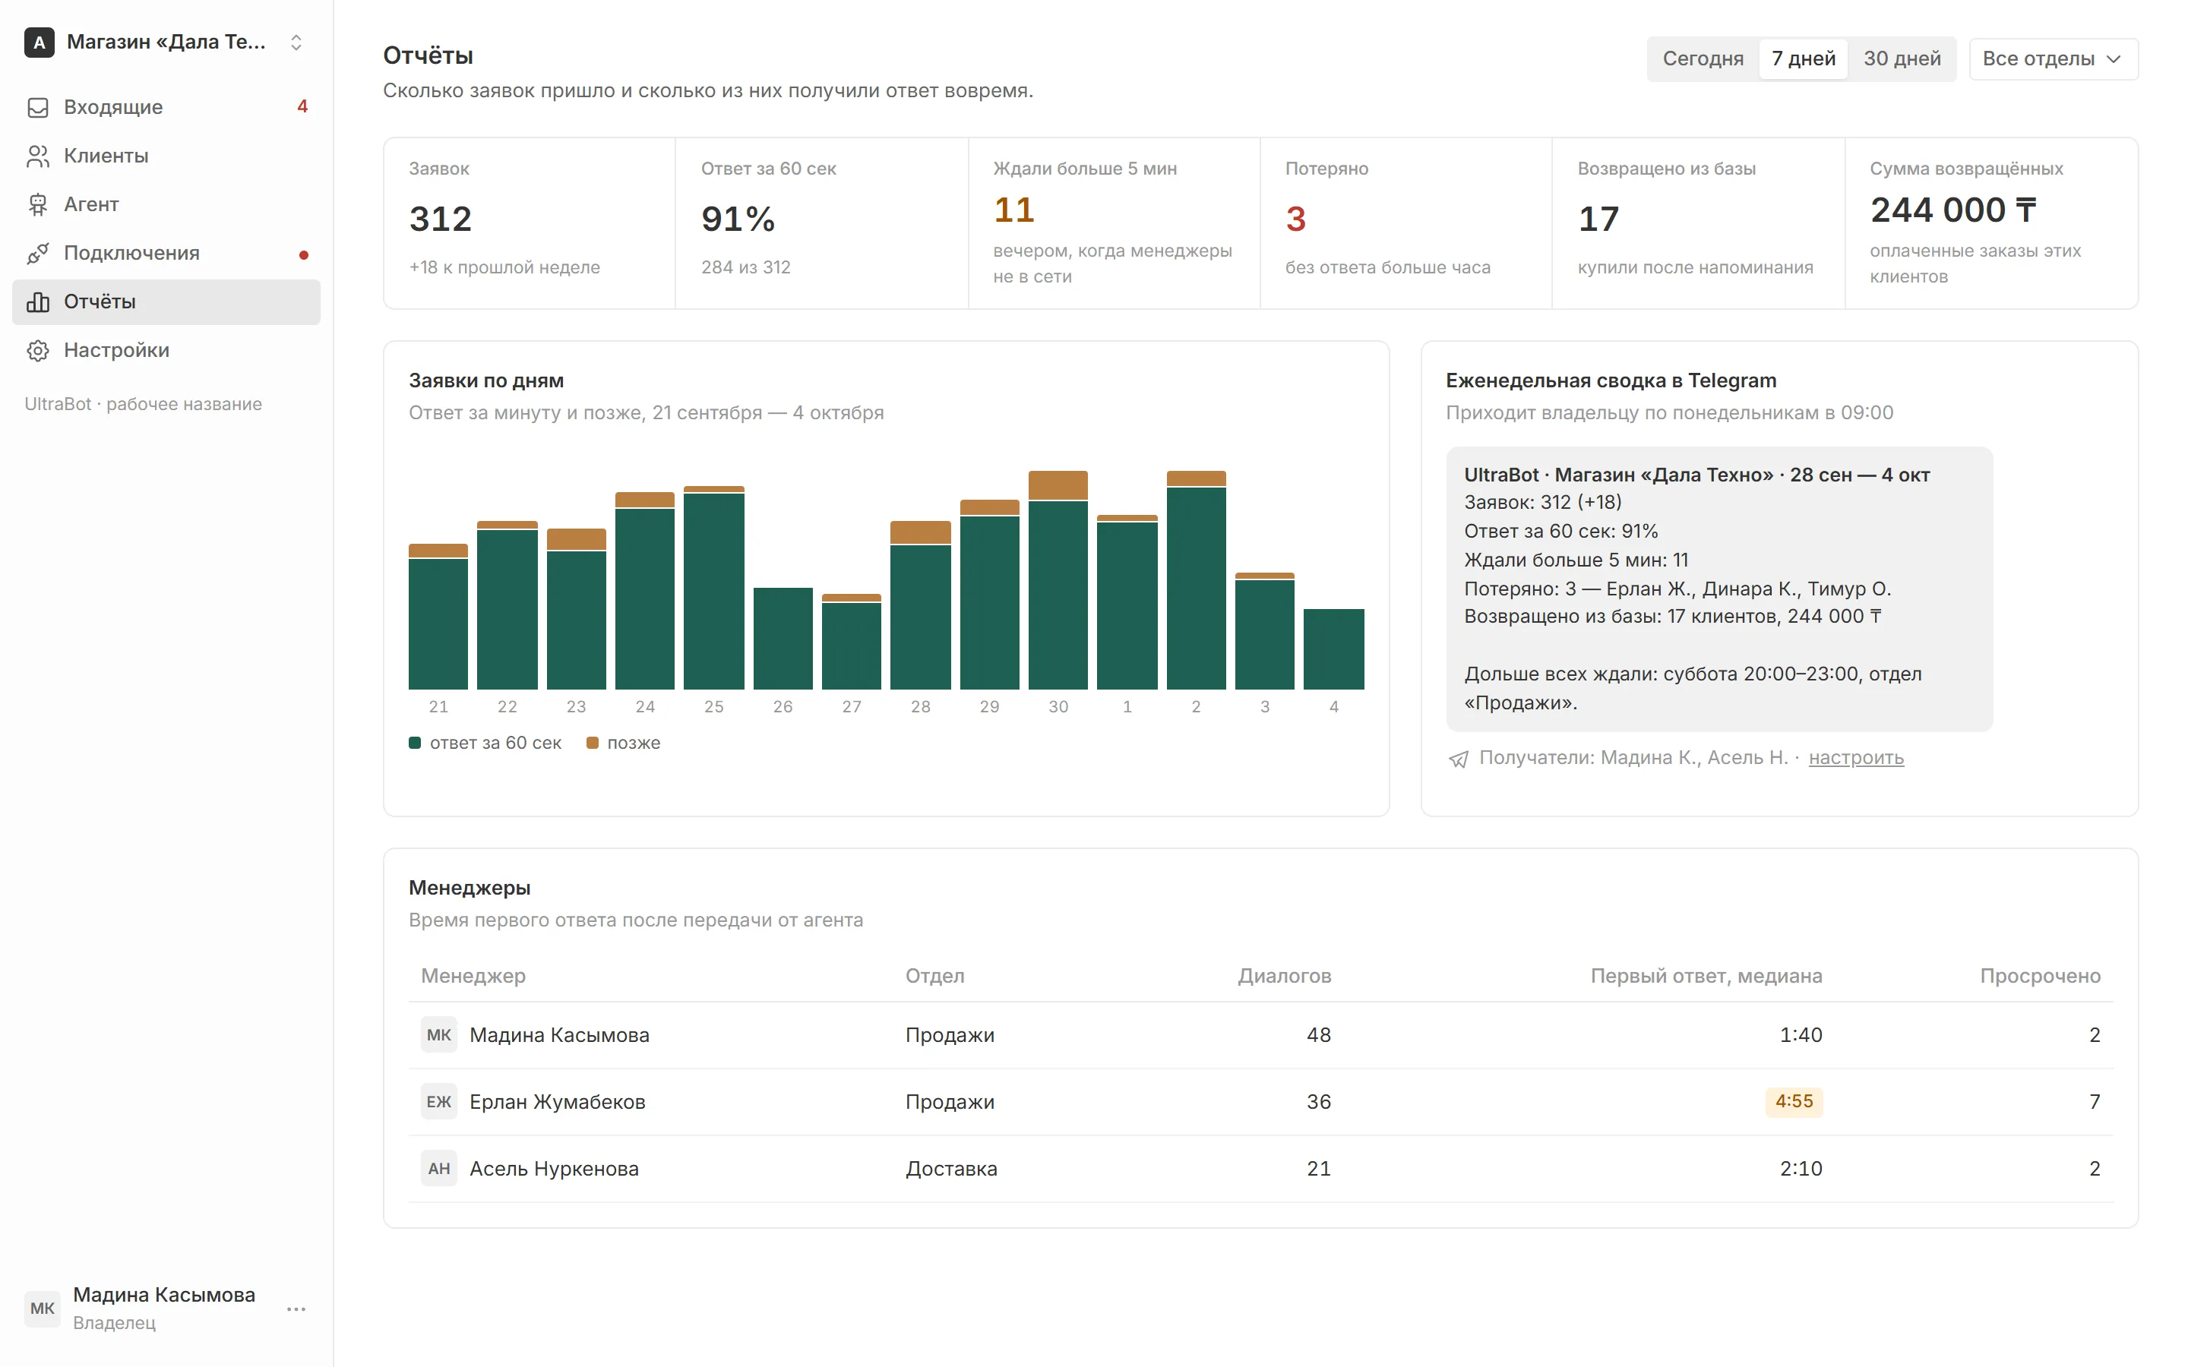The image size is (2188, 1367).
Task: Click the Возвращено из базы value 17
Action: pyautogui.click(x=1598, y=219)
